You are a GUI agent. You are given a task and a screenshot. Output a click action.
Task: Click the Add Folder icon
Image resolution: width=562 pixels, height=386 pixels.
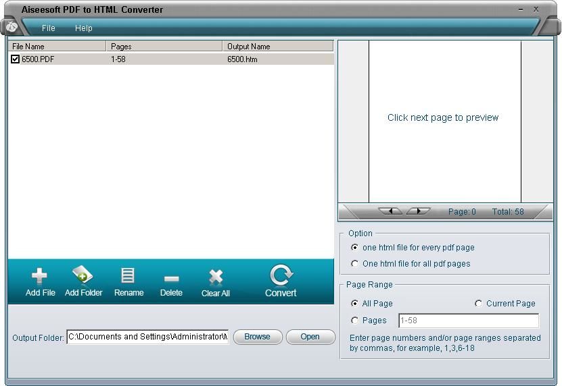pyautogui.click(x=83, y=275)
